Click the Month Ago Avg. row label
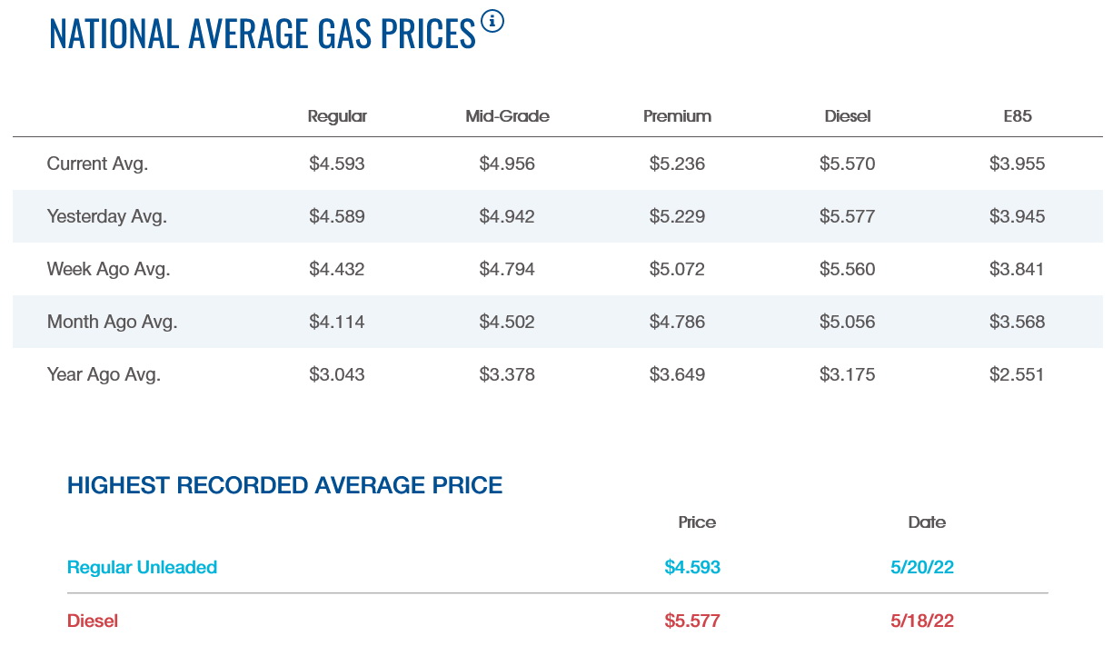 pyautogui.click(x=112, y=323)
